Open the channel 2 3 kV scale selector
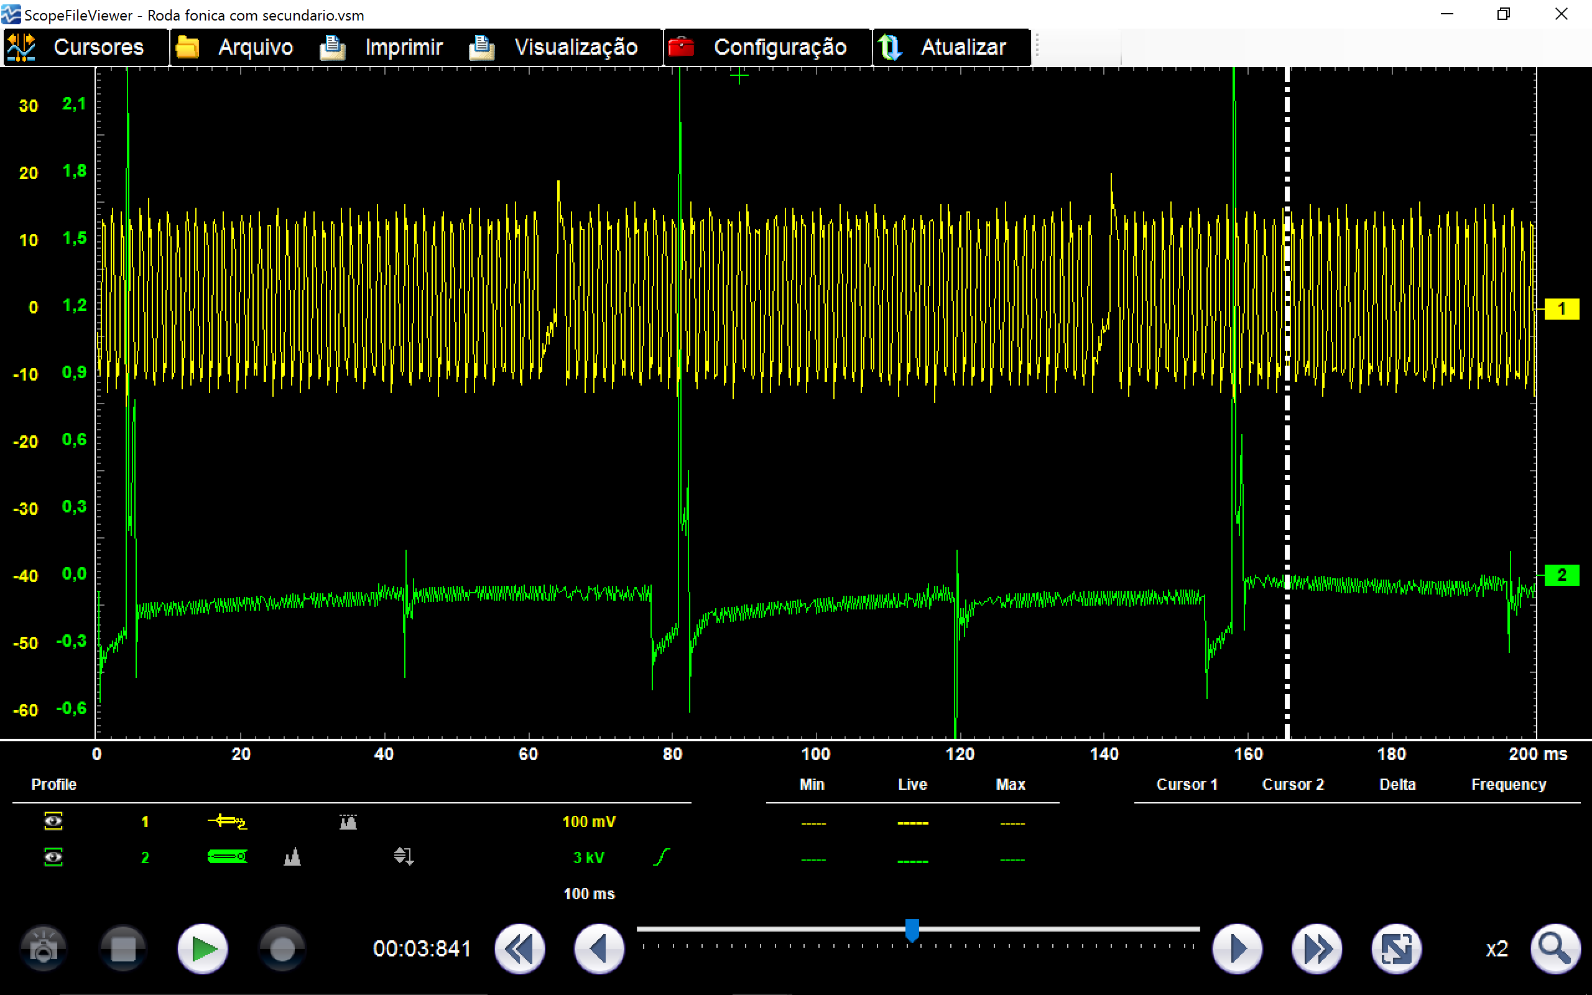This screenshot has width=1592, height=995. click(589, 858)
